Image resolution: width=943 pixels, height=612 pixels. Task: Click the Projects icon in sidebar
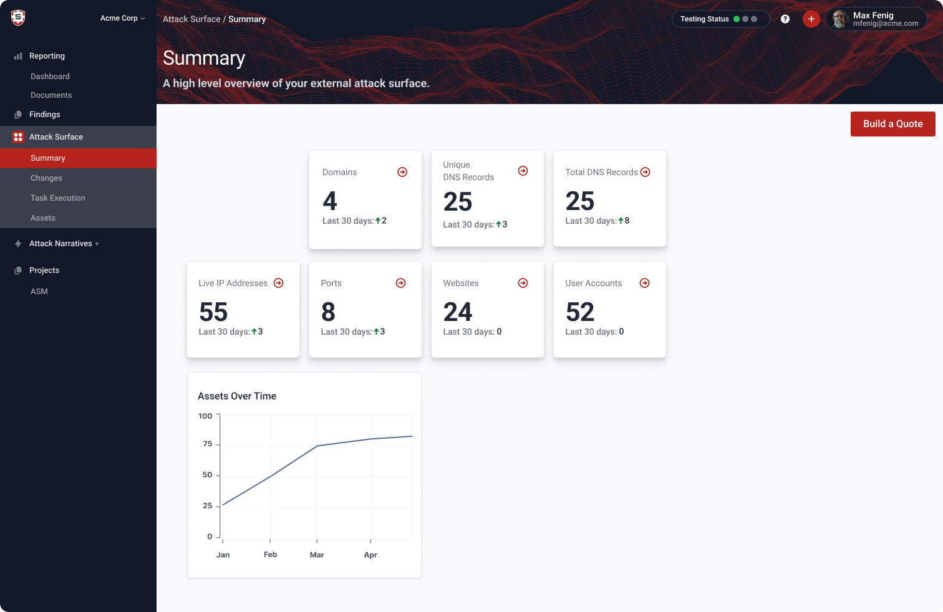tap(17, 270)
